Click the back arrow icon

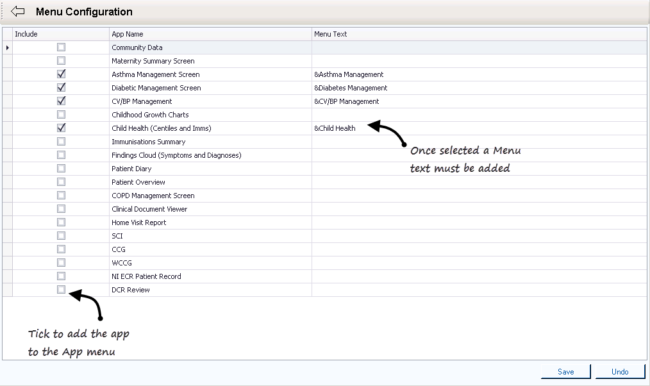(x=18, y=12)
